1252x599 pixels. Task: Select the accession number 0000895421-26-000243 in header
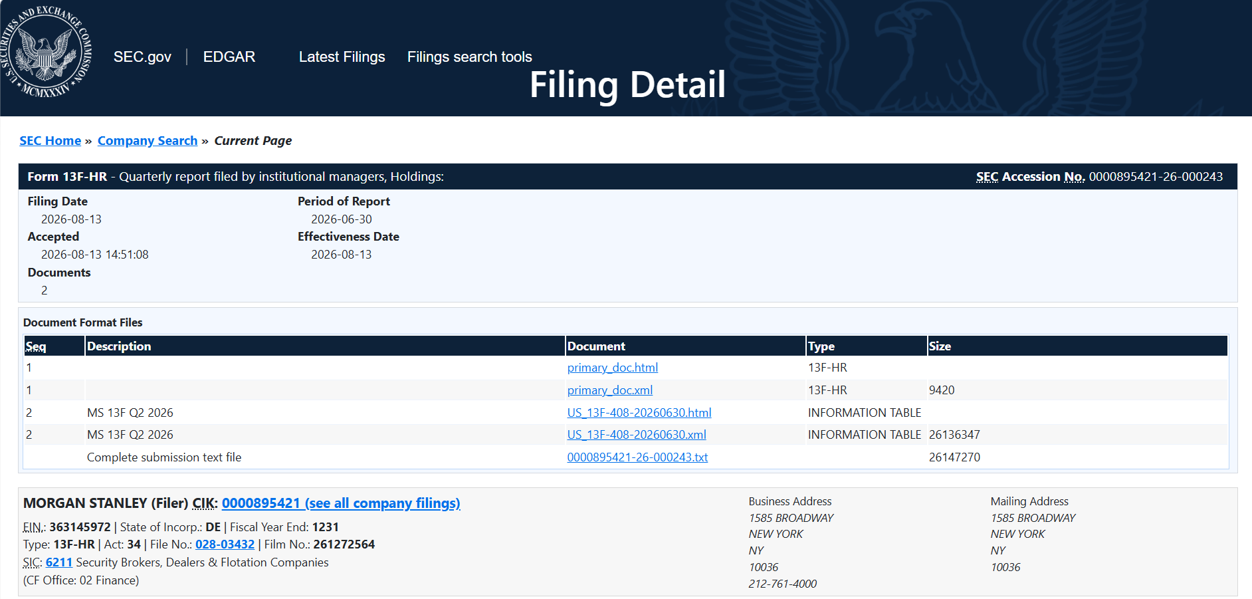click(1156, 177)
